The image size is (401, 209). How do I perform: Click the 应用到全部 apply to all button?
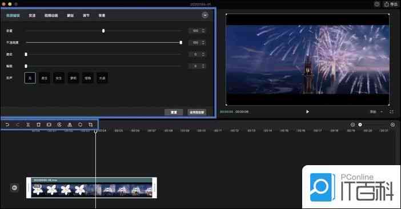point(197,112)
